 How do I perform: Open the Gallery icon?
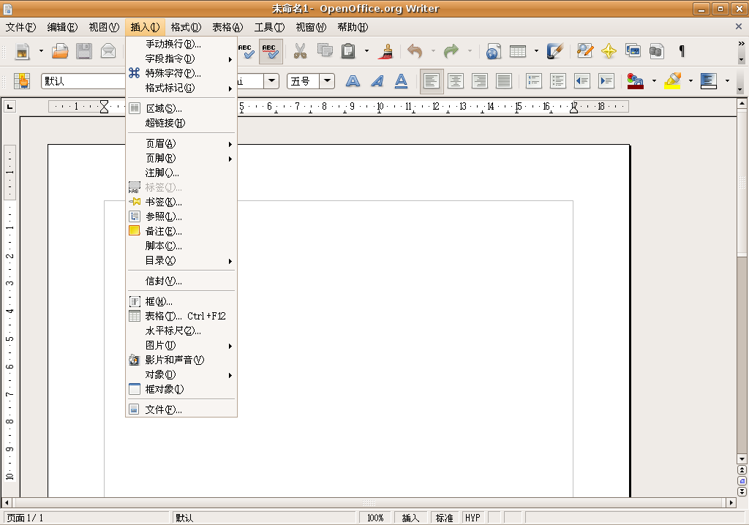(633, 51)
